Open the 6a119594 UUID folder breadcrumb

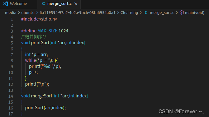pyautogui.click(x=77, y=13)
